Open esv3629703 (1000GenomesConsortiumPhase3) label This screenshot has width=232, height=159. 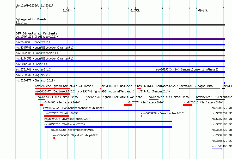click(187, 69)
